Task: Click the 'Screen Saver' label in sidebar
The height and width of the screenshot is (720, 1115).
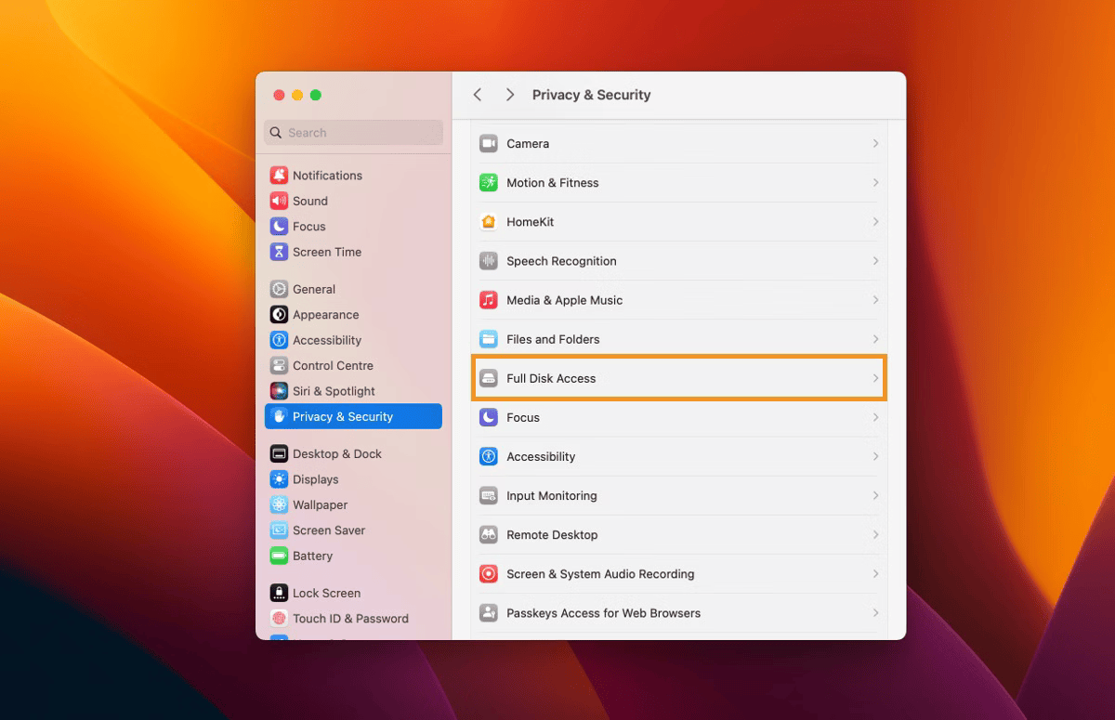Action: (x=329, y=530)
